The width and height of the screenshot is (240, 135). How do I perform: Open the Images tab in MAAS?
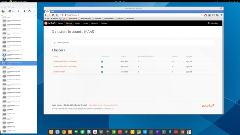pos(78,23)
